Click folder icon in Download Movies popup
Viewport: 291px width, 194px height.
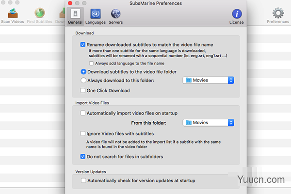click(x=189, y=80)
